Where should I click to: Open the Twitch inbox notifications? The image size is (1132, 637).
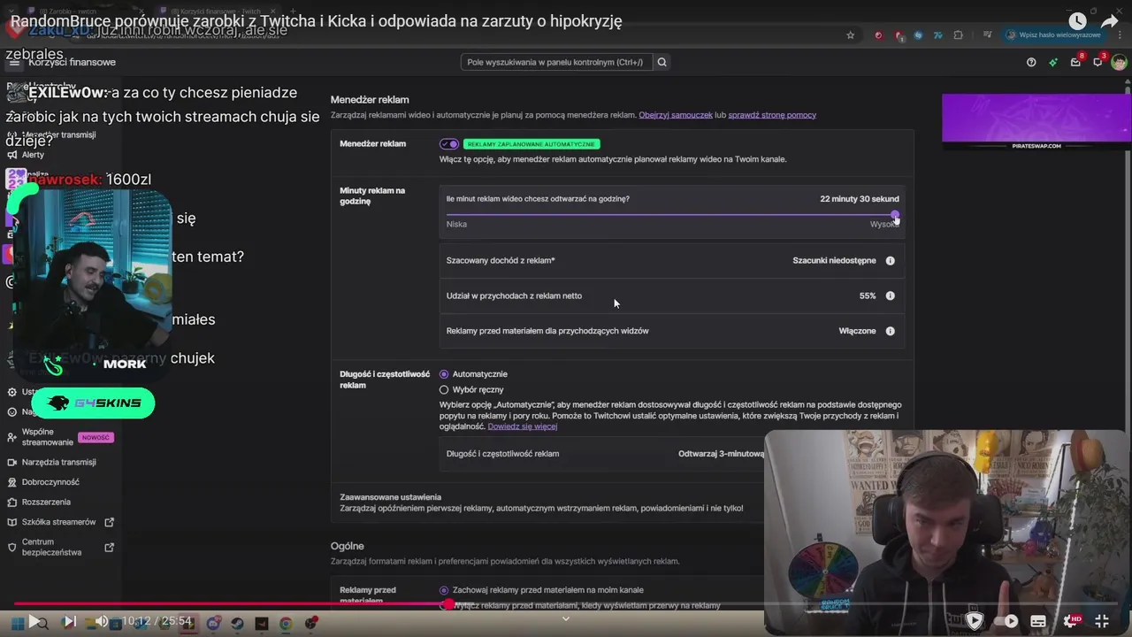(x=1075, y=62)
